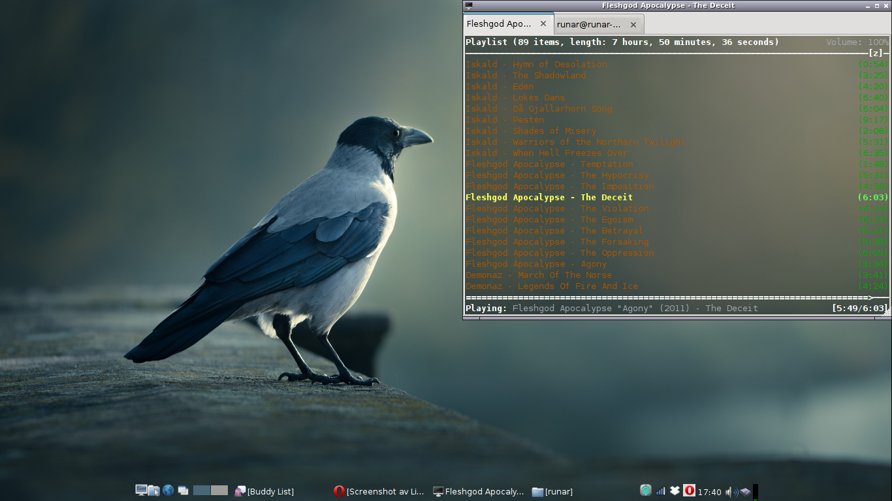Switch to the first workspace in pager
Viewport: 892px width, 501px height.
202,491
